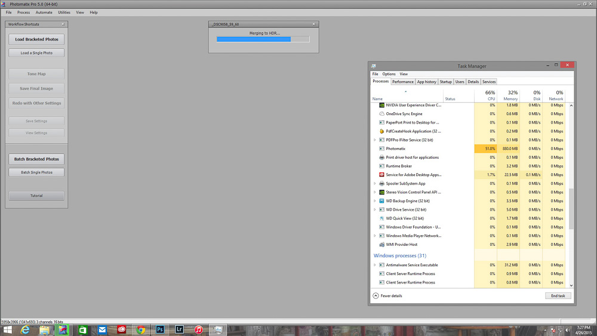
Task: Expand the PDFPro IFilter Service process
Action: pyautogui.click(x=374, y=140)
